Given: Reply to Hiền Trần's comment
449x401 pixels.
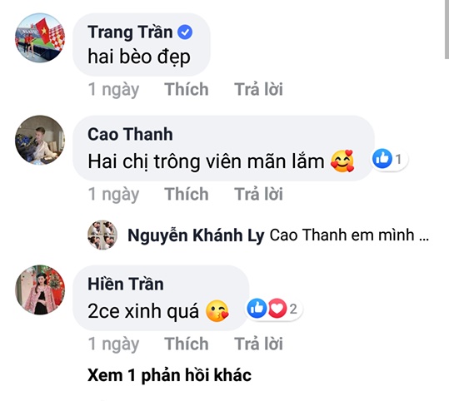Looking at the screenshot, I should coord(258,344).
